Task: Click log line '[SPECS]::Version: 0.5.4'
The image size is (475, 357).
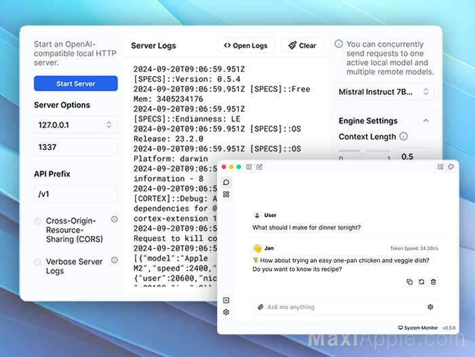Action: click(187, 79)
